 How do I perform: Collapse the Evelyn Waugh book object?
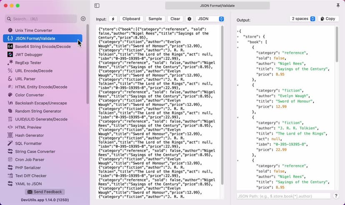[x=238, y=85]
